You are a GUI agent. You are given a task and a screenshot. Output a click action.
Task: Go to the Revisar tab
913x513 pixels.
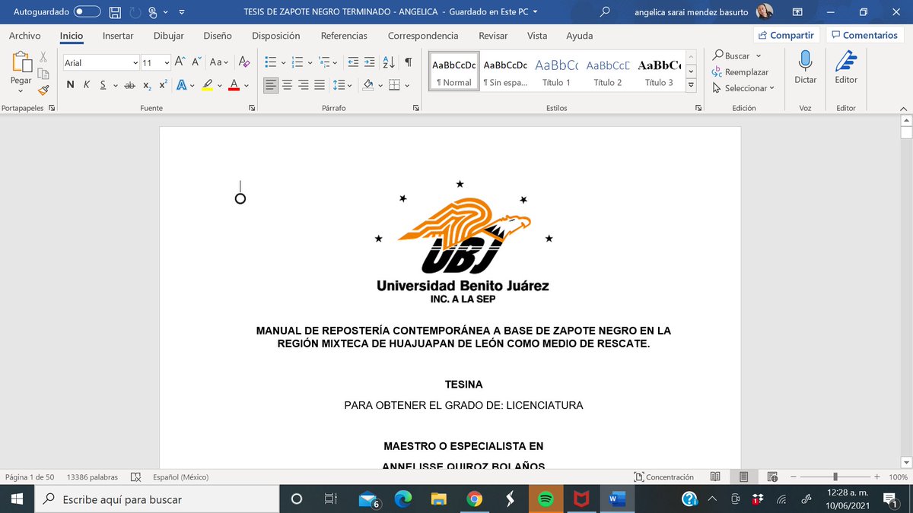[x=493, y=36]
